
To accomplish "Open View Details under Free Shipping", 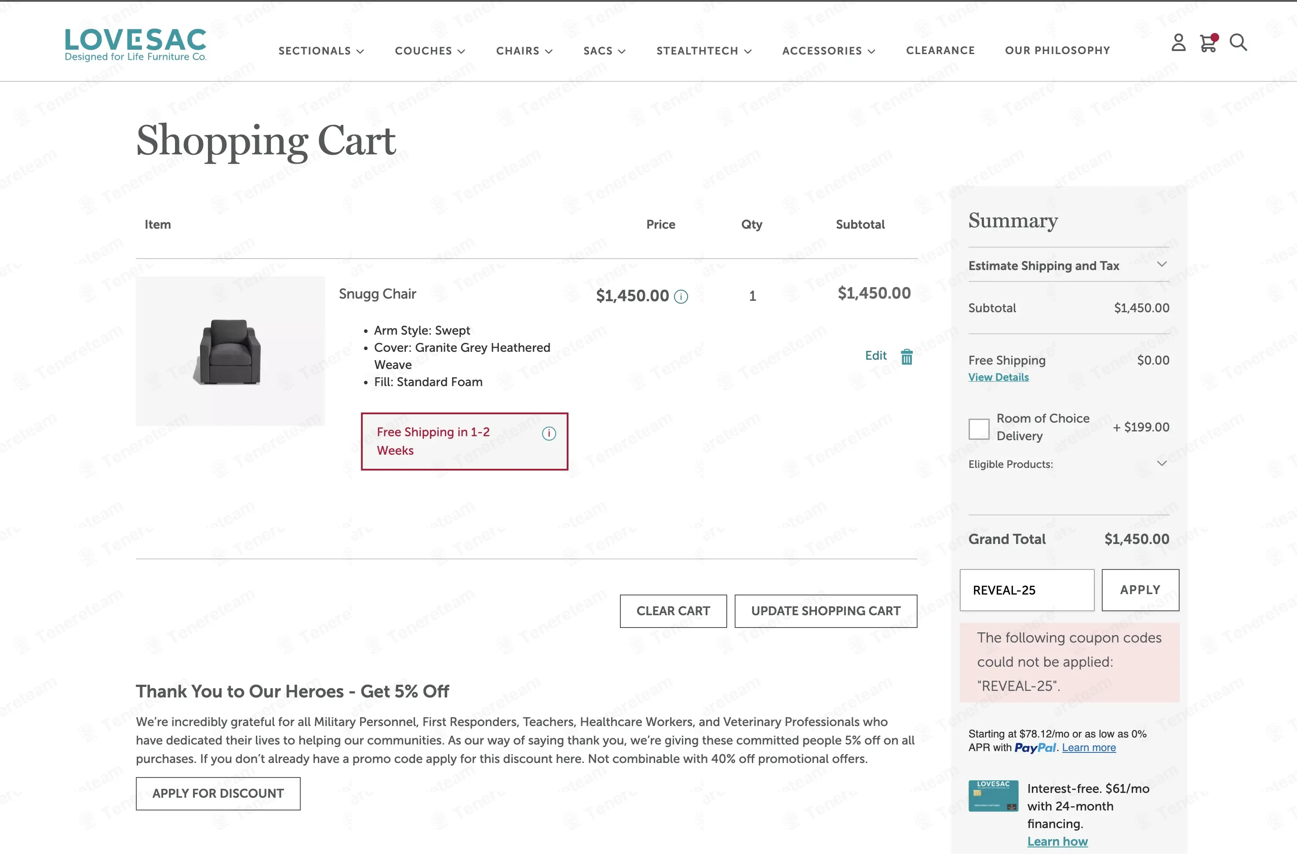I will [998, 377].
